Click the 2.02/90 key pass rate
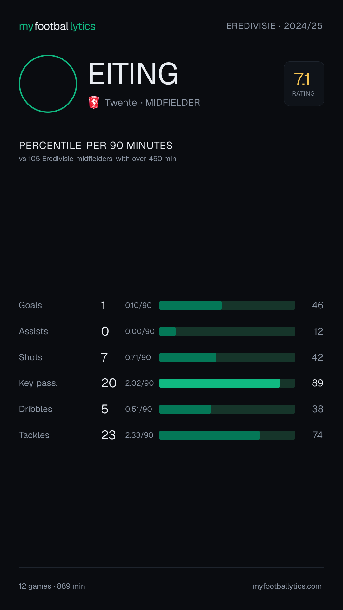Screen dimensions: 343x610 pyautogui.click(x=139, y=383)
